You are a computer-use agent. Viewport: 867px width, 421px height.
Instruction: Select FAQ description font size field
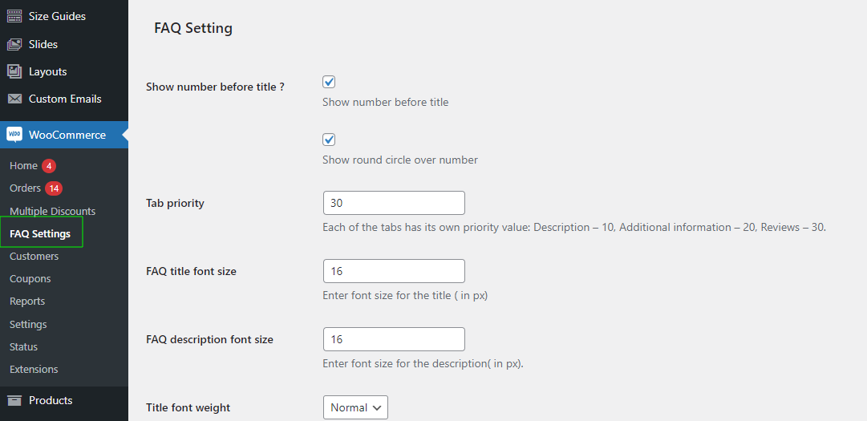(393, 339)
